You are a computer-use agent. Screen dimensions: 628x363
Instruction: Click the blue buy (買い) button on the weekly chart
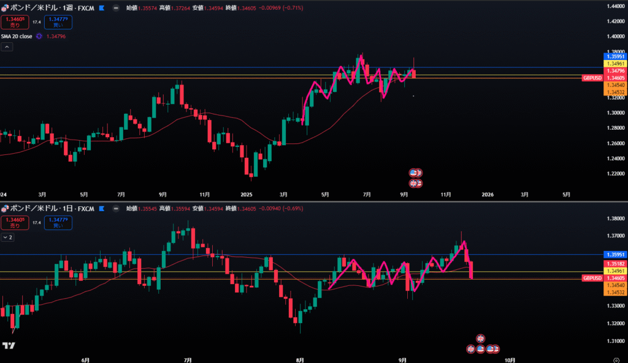click(x=58, y=22)
